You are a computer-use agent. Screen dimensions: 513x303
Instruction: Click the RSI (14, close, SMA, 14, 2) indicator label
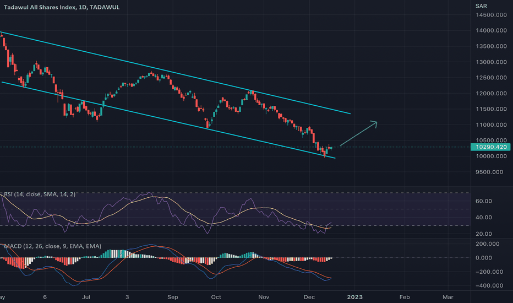tap(40, 194)
